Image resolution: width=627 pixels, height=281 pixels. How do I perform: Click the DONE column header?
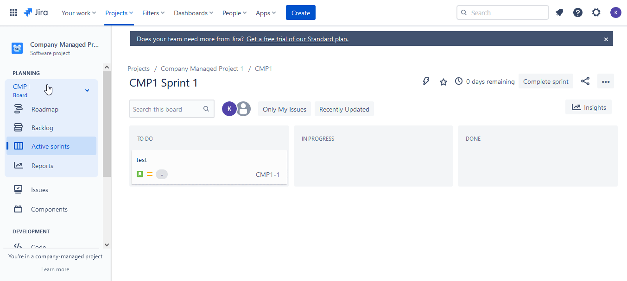473,139
